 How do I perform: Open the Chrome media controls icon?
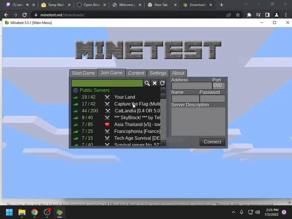click(258, 15)
